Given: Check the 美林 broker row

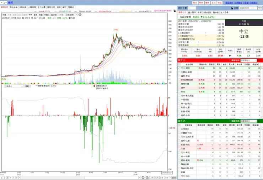Looking at the screenshot, I should [179, 88].
